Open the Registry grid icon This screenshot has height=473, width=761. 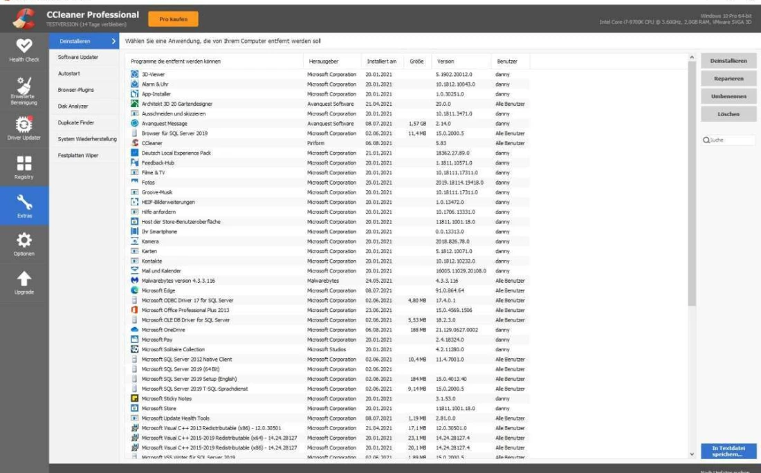coord(24,164)
